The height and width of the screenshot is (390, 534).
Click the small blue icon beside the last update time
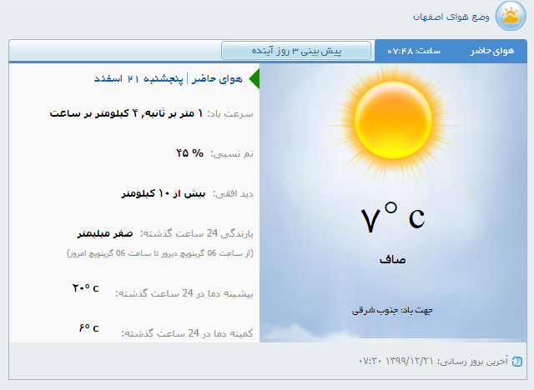tap(517, 362)
